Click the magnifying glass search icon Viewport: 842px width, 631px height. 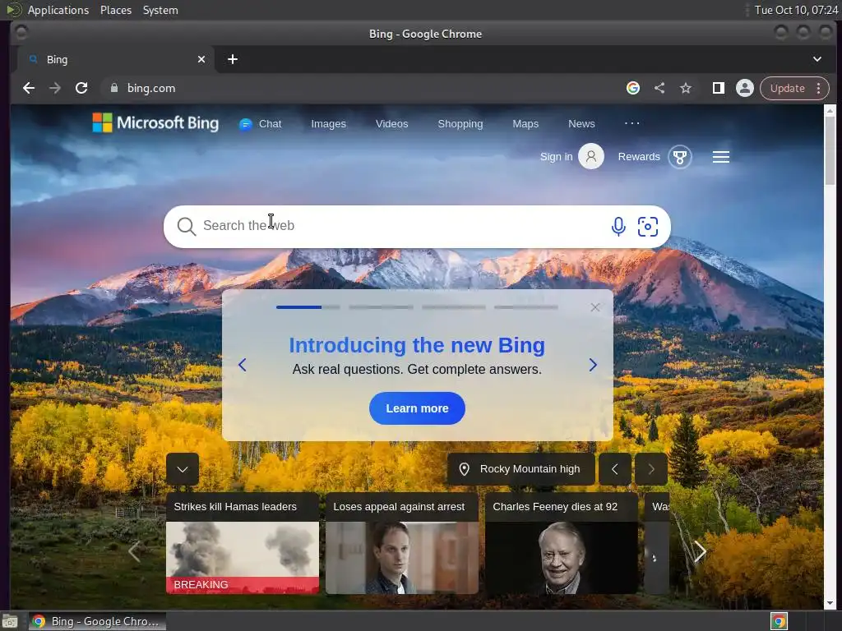[186, 227]
